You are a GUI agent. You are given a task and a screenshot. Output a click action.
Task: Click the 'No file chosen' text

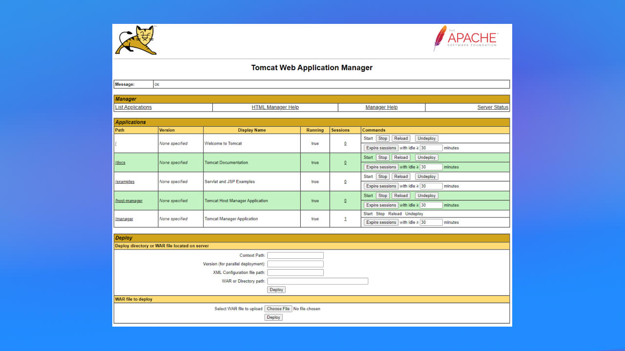tap(307, 309)
